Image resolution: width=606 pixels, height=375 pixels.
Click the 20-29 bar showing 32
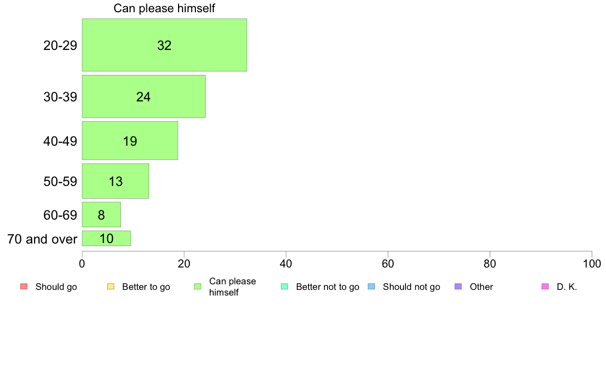[164, 45]
